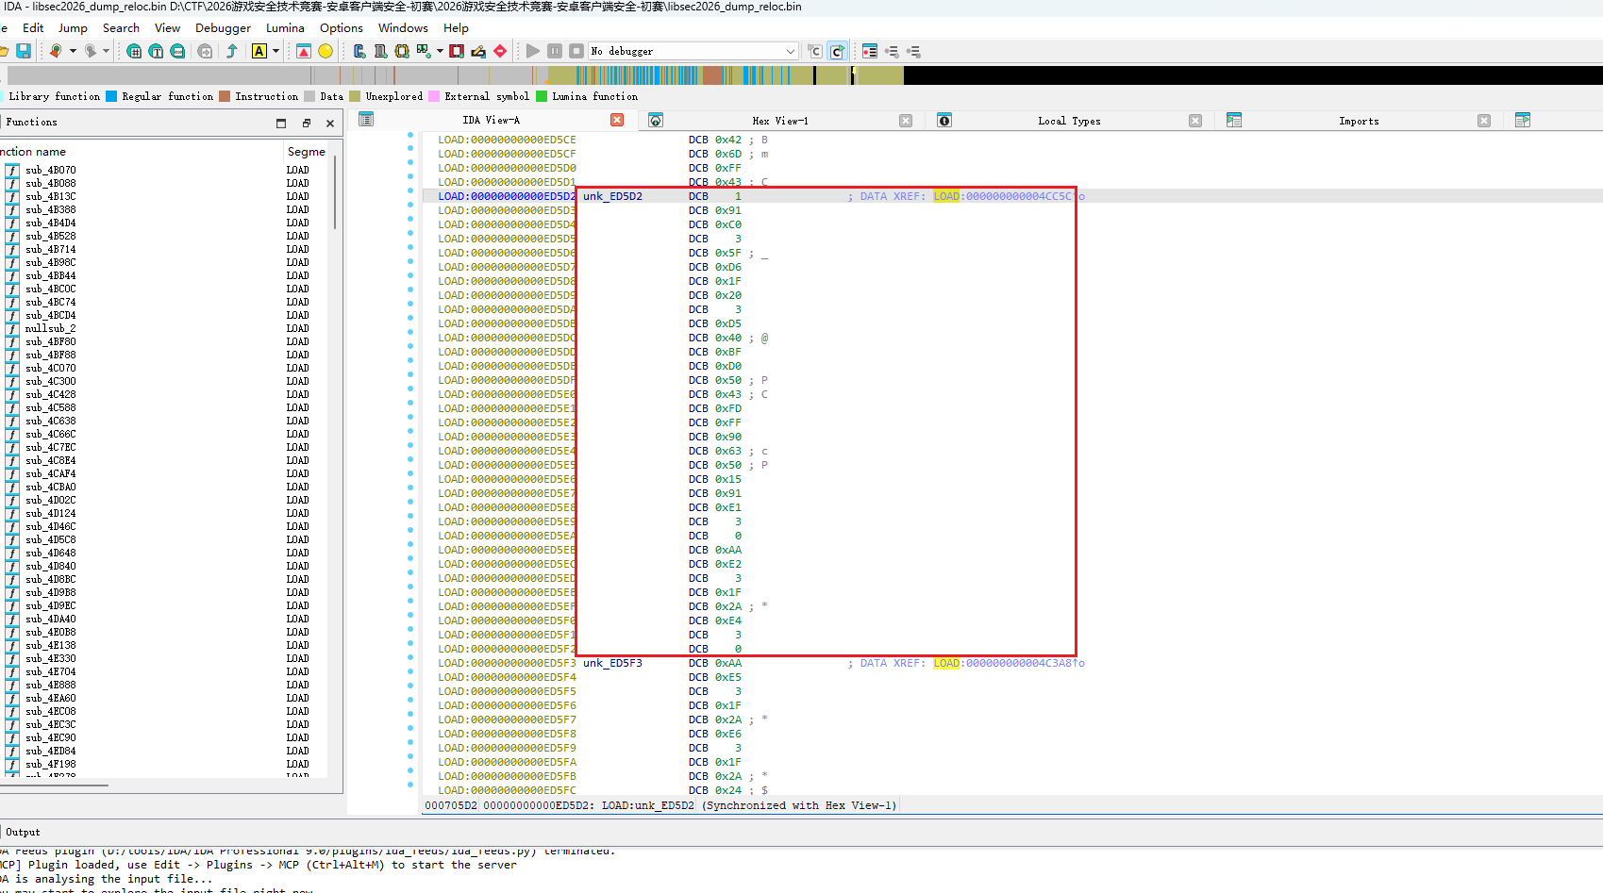Click the blue Regular function legend swatch

tap(111, 96)
